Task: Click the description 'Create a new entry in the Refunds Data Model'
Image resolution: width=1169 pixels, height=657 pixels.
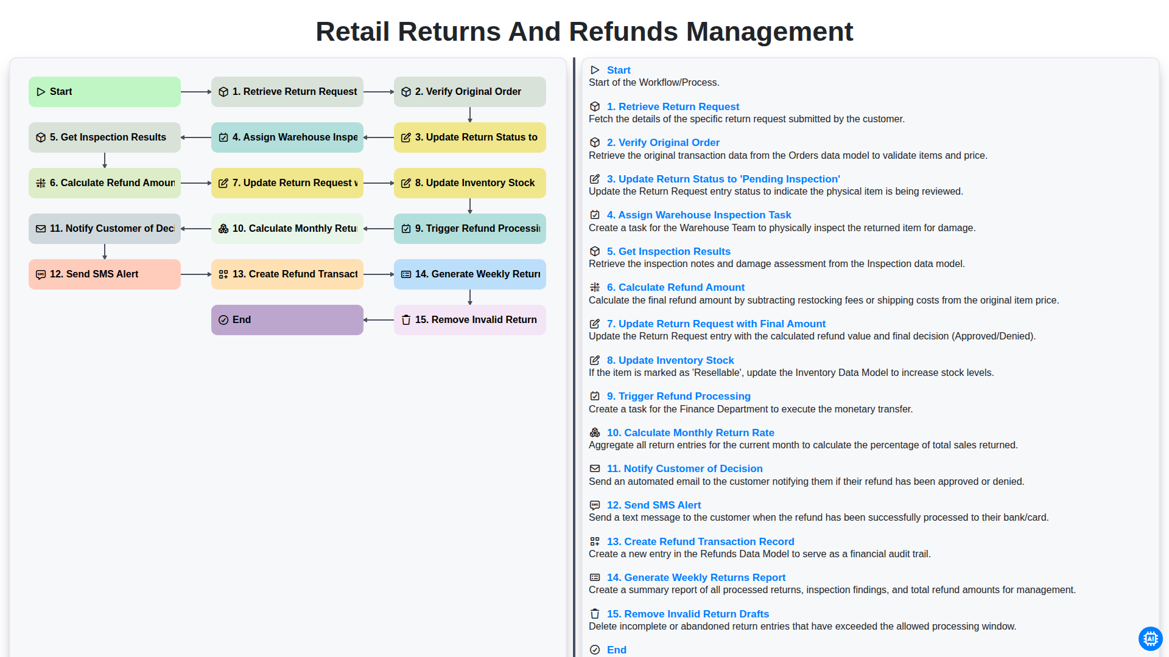Action: pos(760,554)
